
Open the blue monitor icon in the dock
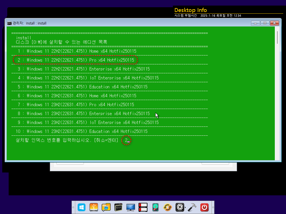coord(131,207)
